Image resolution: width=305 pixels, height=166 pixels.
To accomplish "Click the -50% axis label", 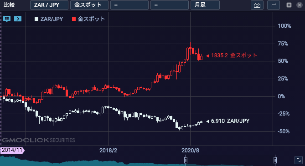I will click(x=284, y=131).
